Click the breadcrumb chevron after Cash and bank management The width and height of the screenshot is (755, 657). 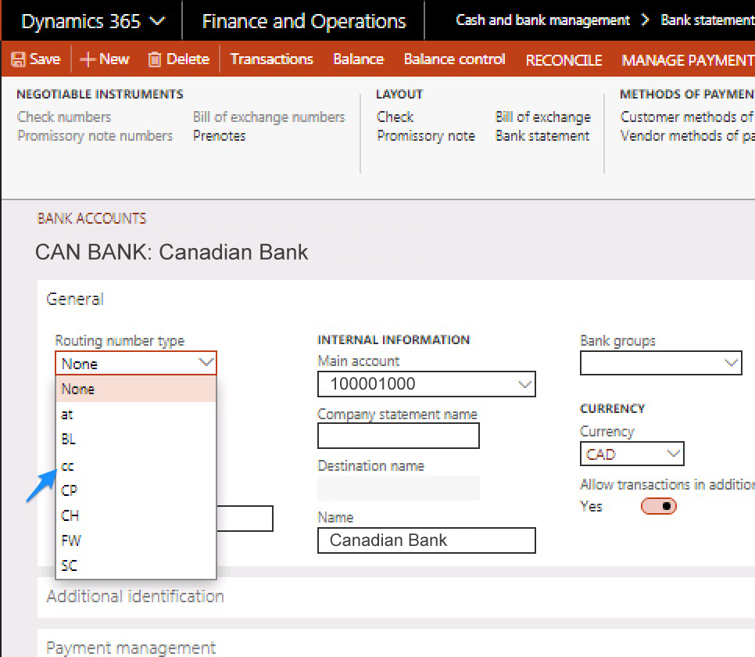click(x=646, y=20)
